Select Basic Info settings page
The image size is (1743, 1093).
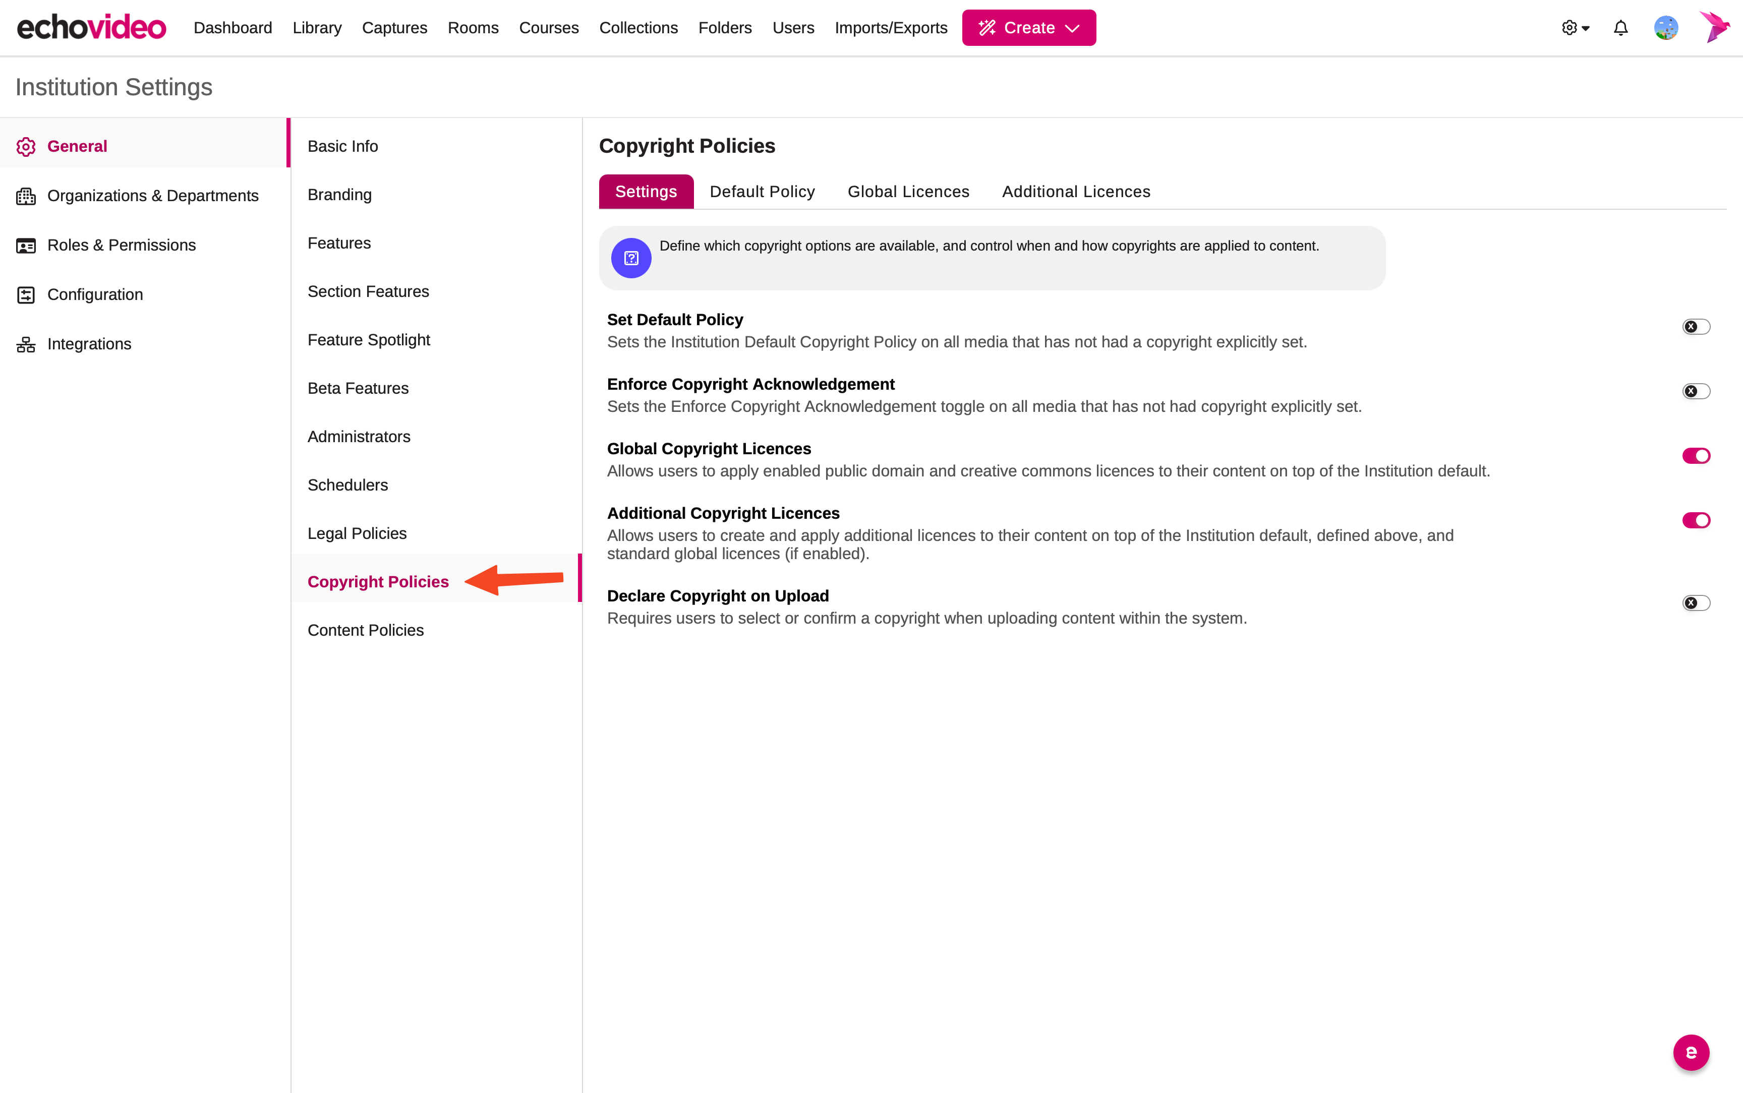pos(436,146)
